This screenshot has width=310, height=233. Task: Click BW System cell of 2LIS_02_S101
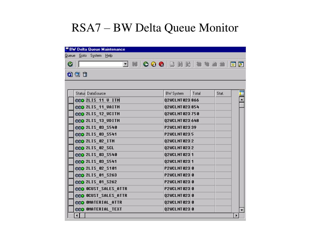click(177, 168)
